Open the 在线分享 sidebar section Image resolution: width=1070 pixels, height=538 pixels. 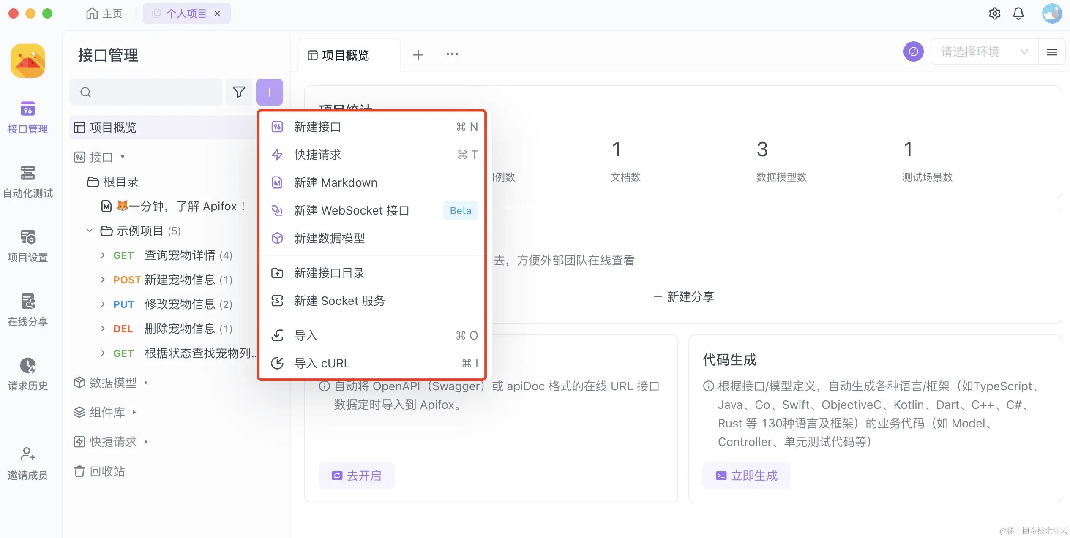click(x=28, y=310)
